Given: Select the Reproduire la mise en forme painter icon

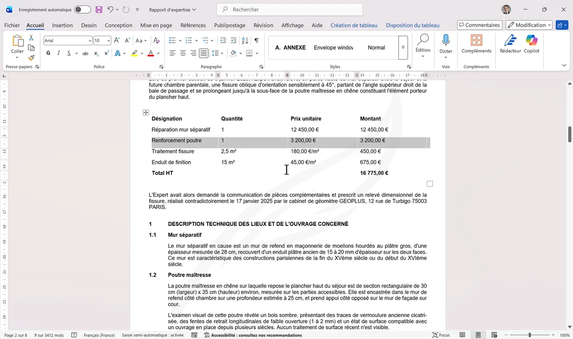Looking at the screenshot, I should [x=32, y=57].
